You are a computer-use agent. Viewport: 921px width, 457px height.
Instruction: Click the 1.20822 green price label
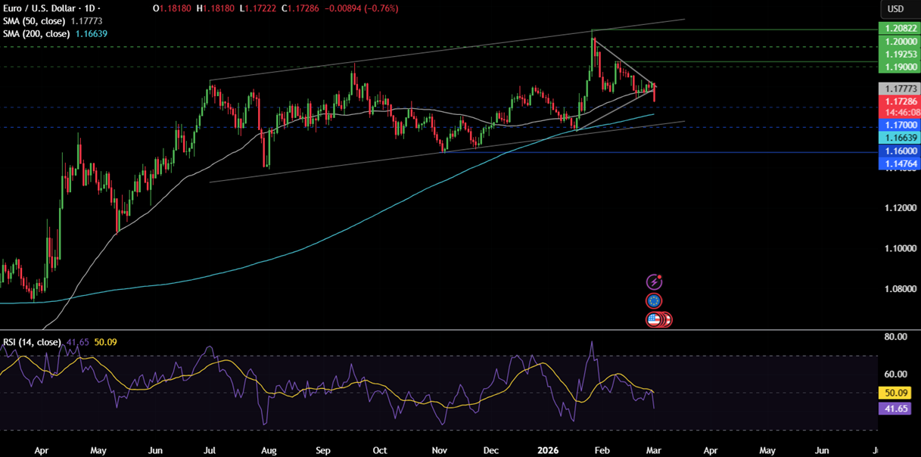coord(898,28)
